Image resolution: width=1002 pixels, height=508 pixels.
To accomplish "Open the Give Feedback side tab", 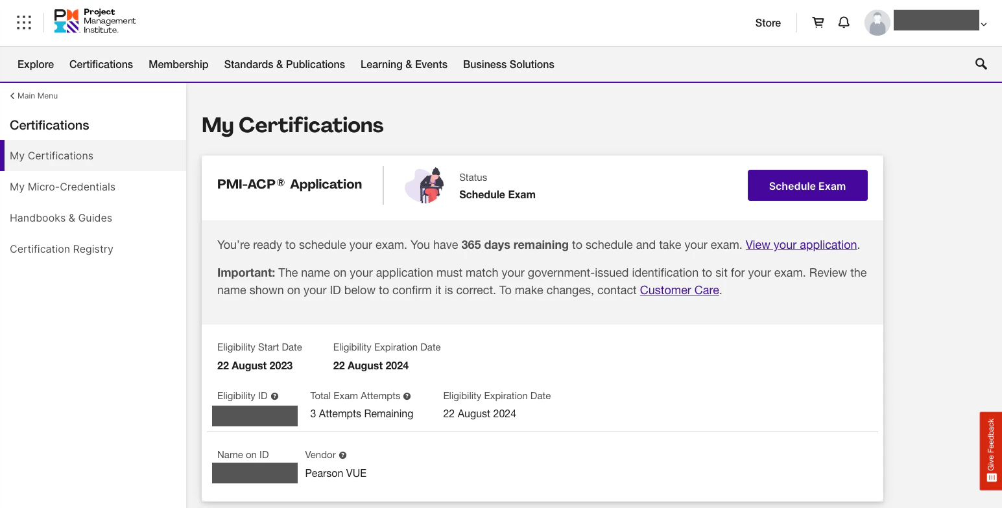I will pyautogui.click(x=991, y=451).
